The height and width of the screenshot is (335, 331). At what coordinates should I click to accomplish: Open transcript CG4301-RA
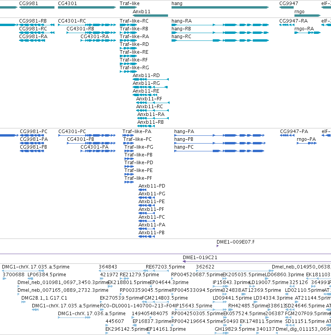tap(95, 37)
